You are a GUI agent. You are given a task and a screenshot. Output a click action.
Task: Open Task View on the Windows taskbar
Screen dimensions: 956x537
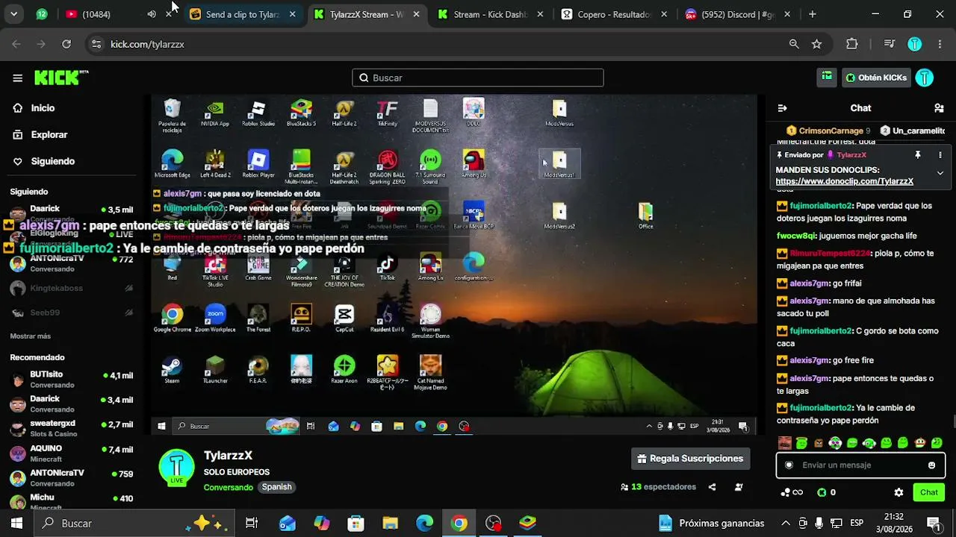252,524
